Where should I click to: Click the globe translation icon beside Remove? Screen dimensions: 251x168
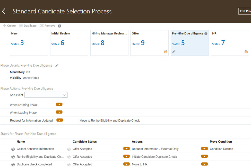coord(59,26)
